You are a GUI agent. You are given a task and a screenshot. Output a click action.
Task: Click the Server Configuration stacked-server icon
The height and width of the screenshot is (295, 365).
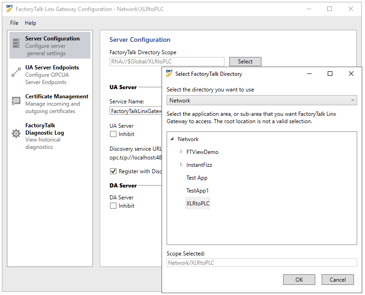(x=16, y=43)
